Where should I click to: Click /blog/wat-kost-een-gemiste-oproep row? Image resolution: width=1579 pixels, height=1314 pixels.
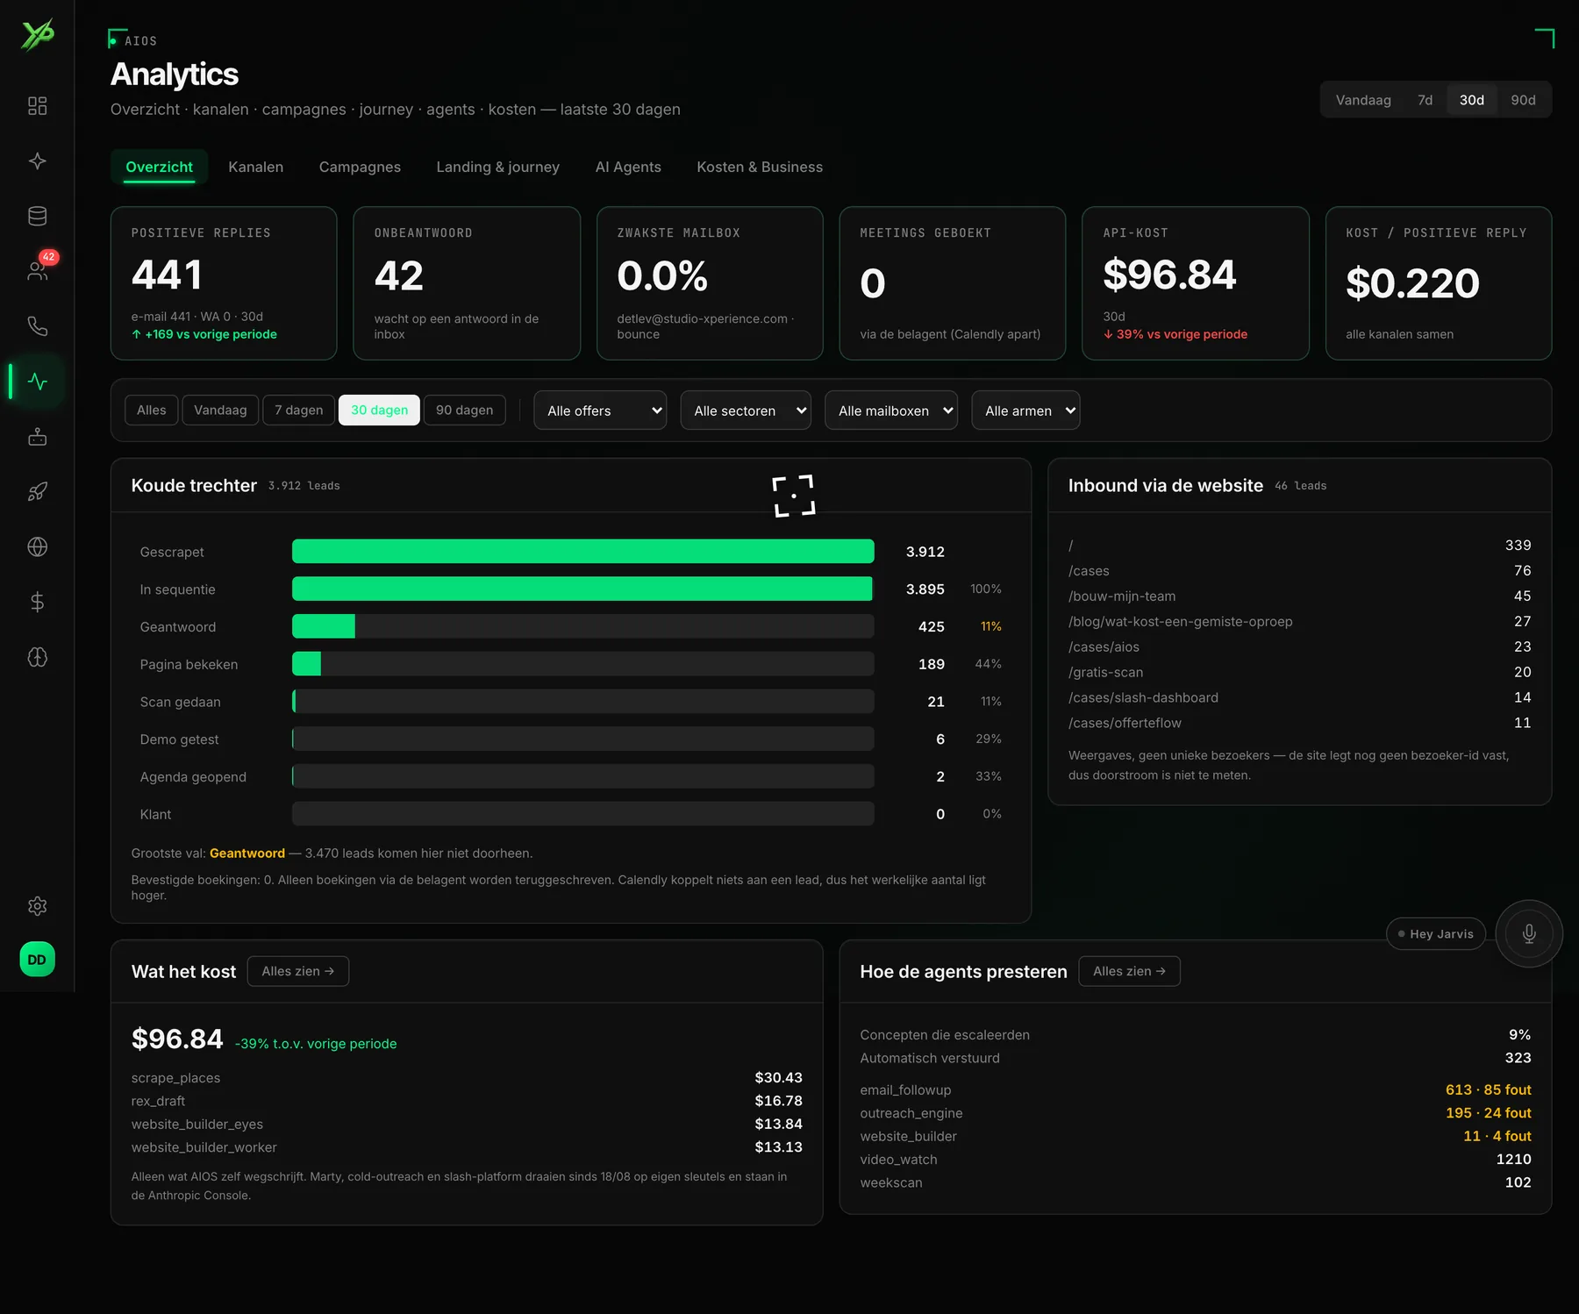point(1299,622)
